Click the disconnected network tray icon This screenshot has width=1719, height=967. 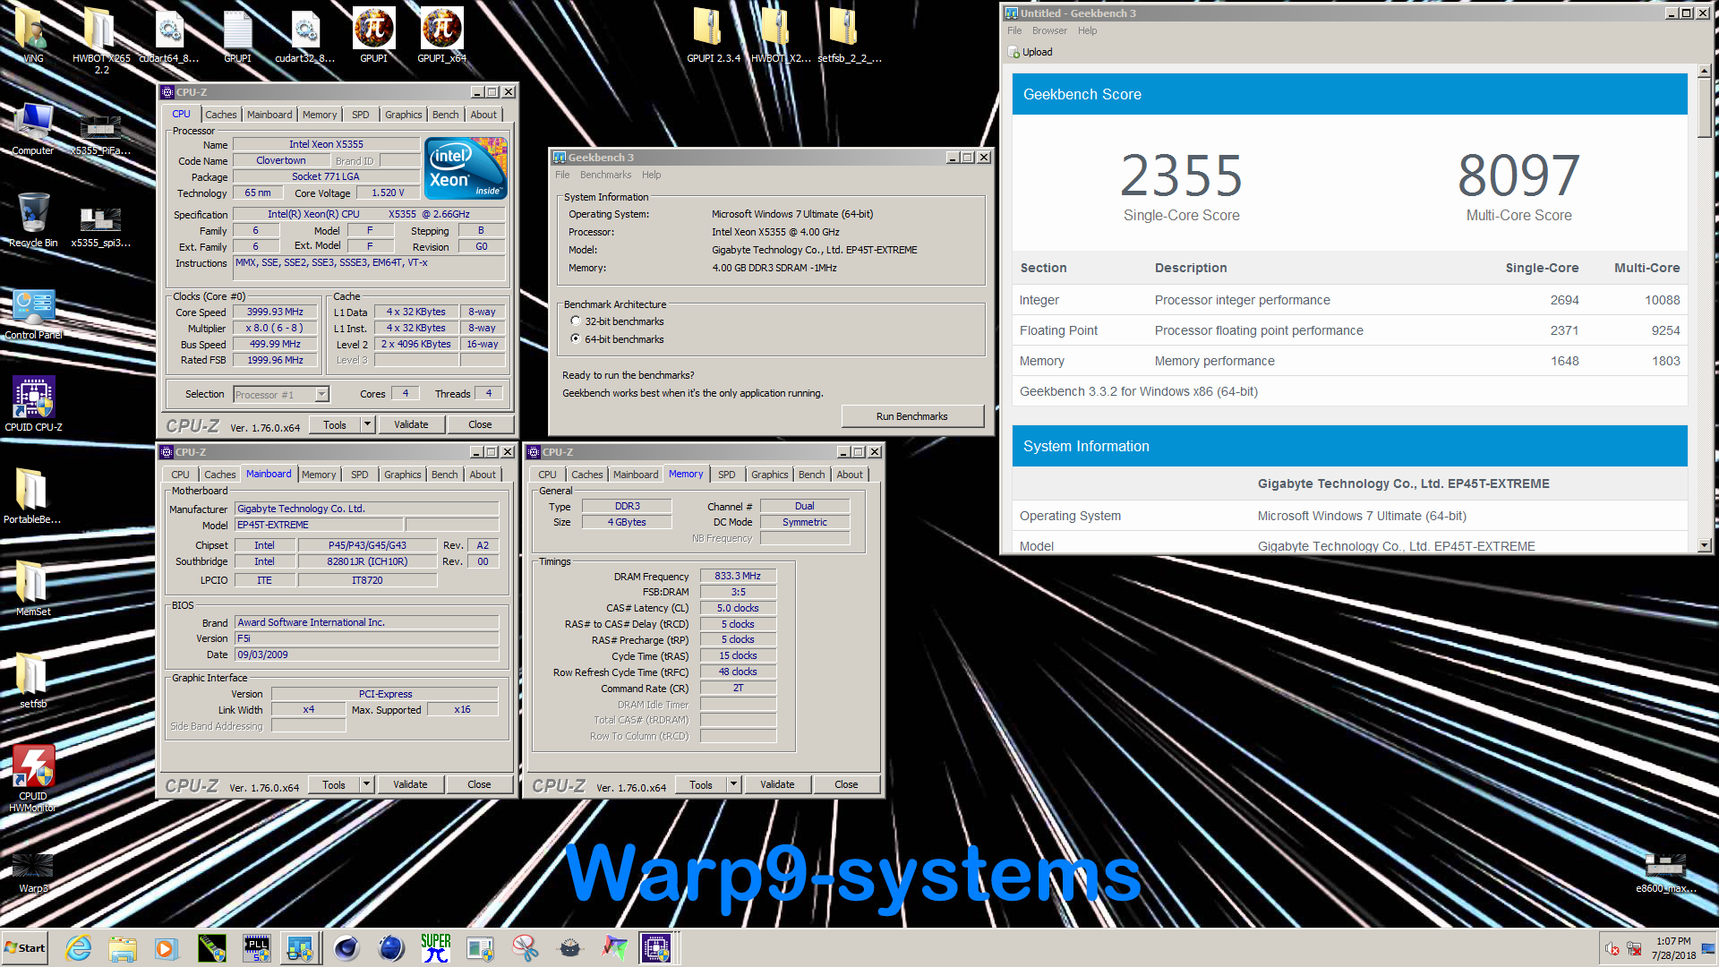click(x=1634, y=949)
